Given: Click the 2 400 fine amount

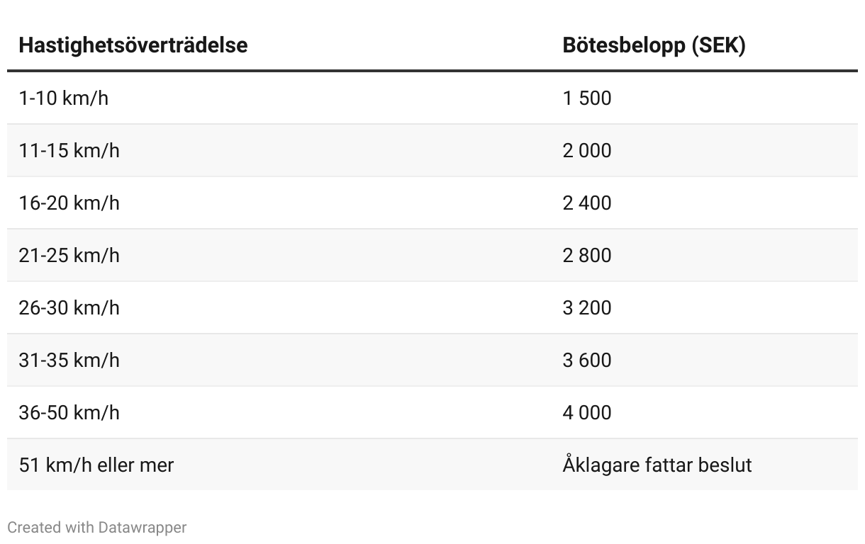Looking at the screenshot, I should coord(587,203).
